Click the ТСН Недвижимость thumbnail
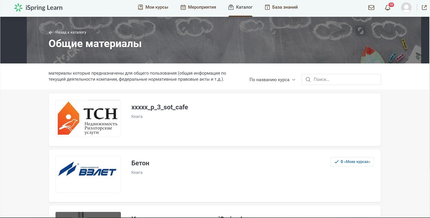Image resolution: width=430 pixels, height=218 pixels. 88,119
